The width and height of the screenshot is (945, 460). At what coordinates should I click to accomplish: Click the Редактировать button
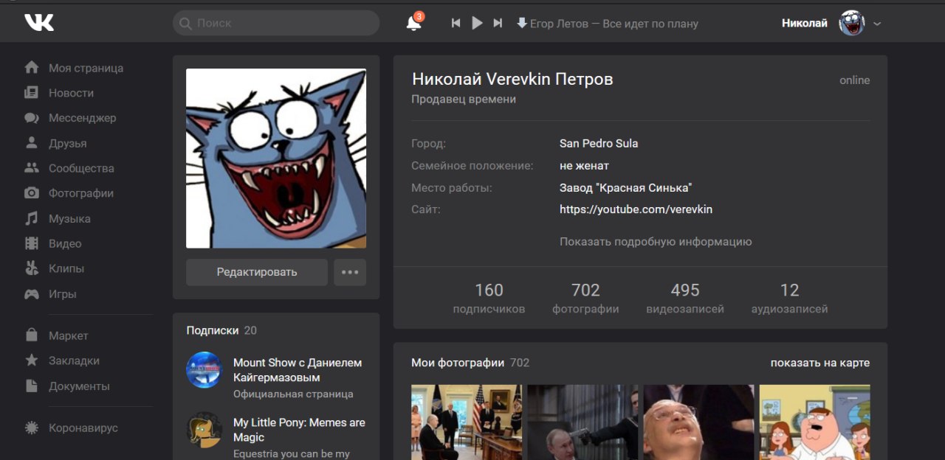[x=257, y=272]
